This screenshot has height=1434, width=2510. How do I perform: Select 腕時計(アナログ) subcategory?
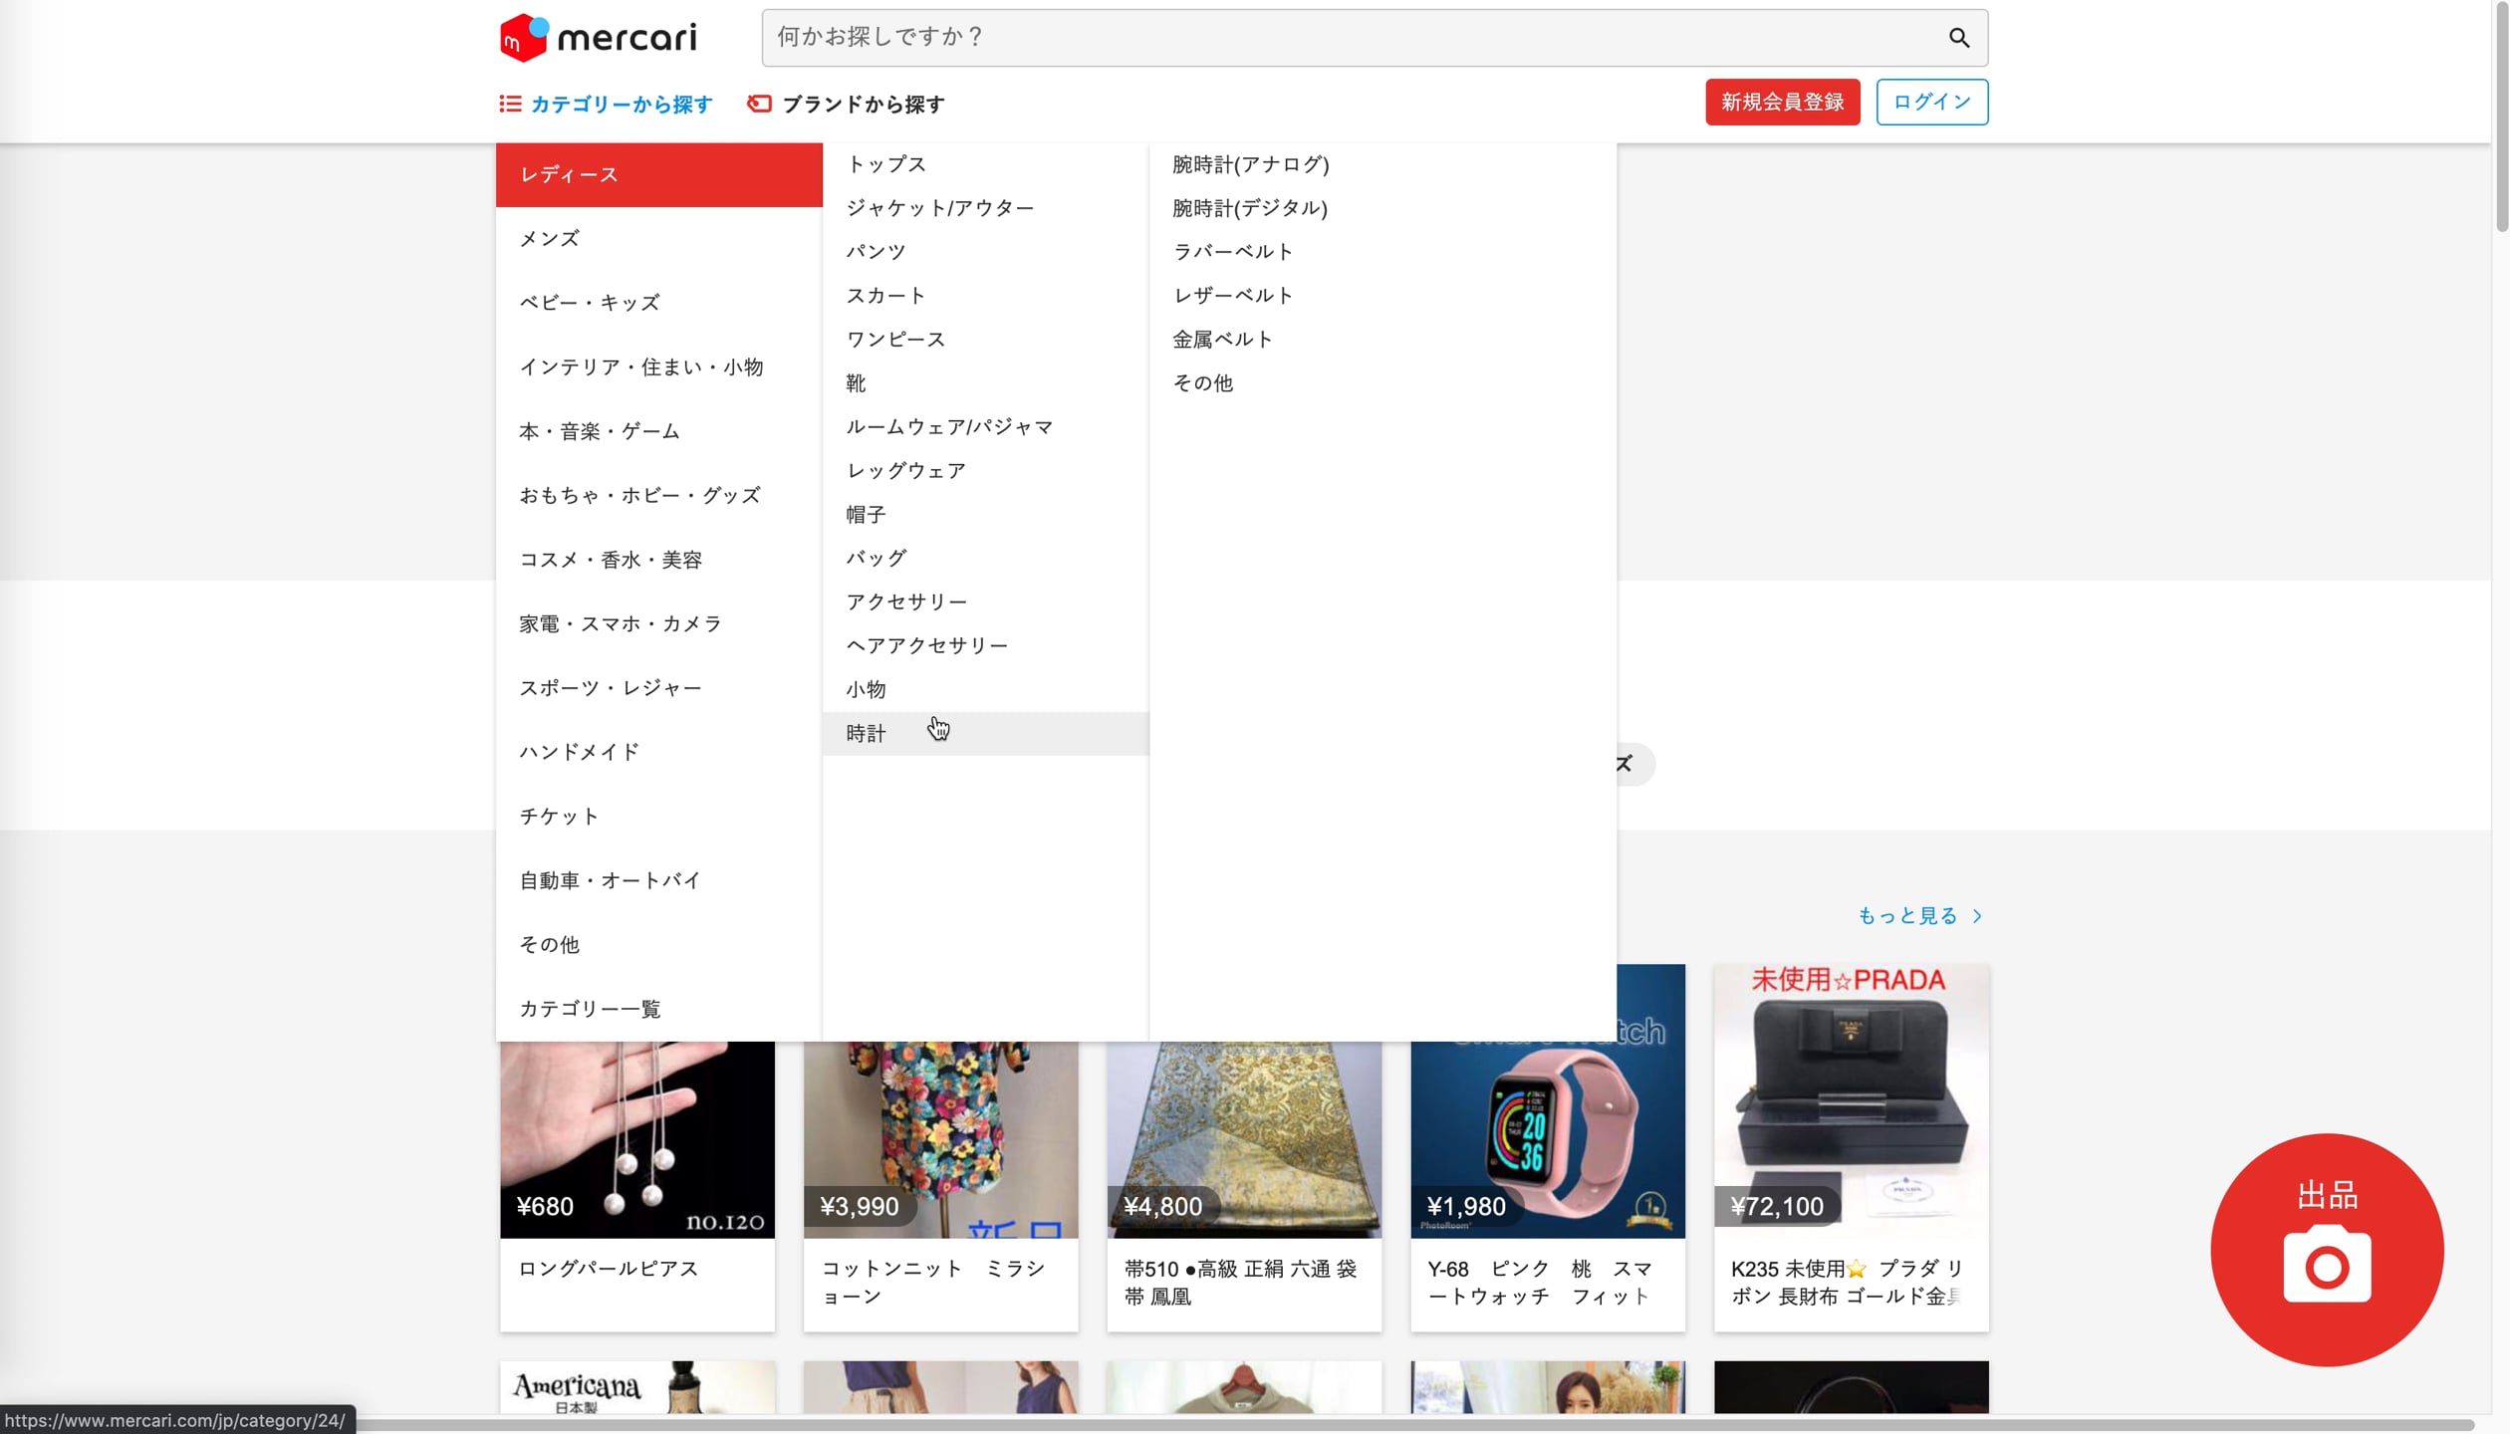(x=1250, y=164)
